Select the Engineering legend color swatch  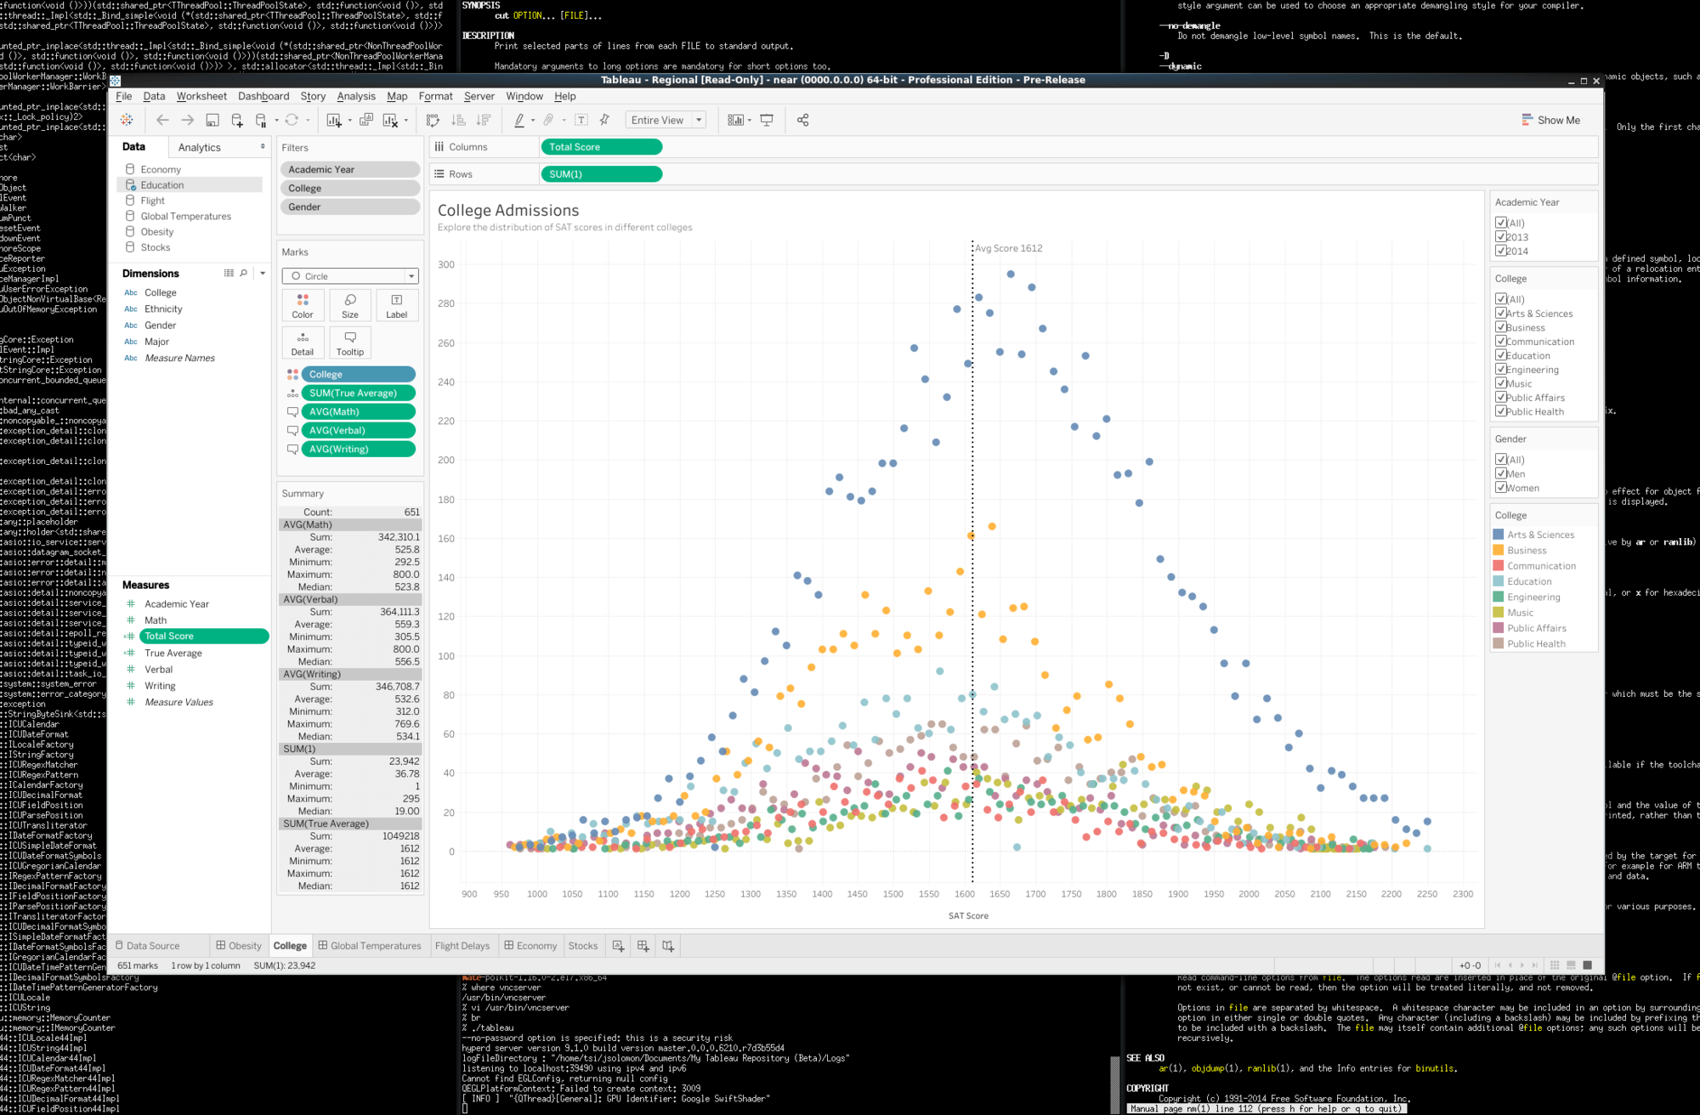(x=1499, y=597)
